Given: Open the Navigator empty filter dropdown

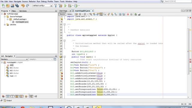Looking at the screenshot, I should [41, 59].
